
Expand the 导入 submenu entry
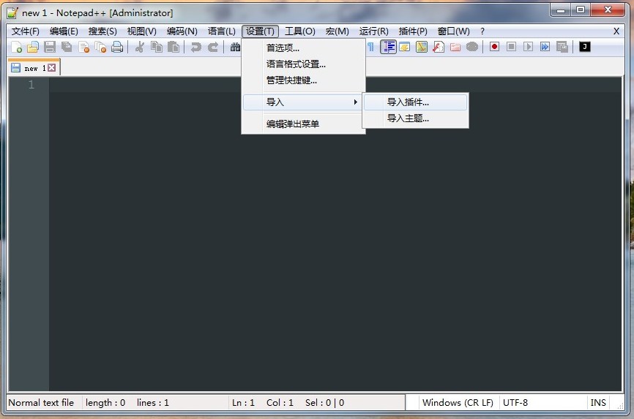tap(302, 102)
